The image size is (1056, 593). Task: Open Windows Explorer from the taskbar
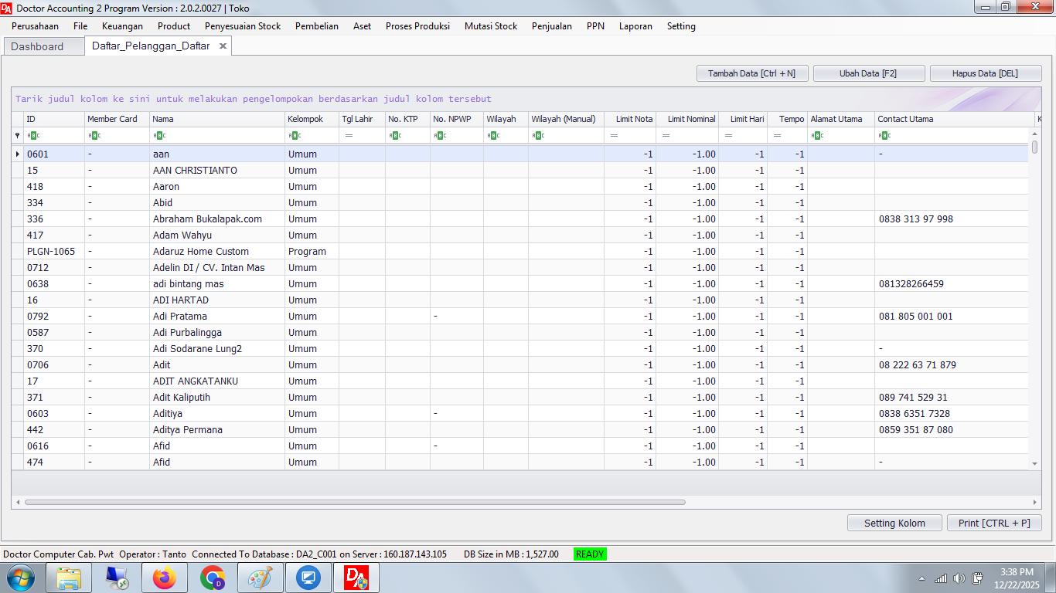[69, 578]
